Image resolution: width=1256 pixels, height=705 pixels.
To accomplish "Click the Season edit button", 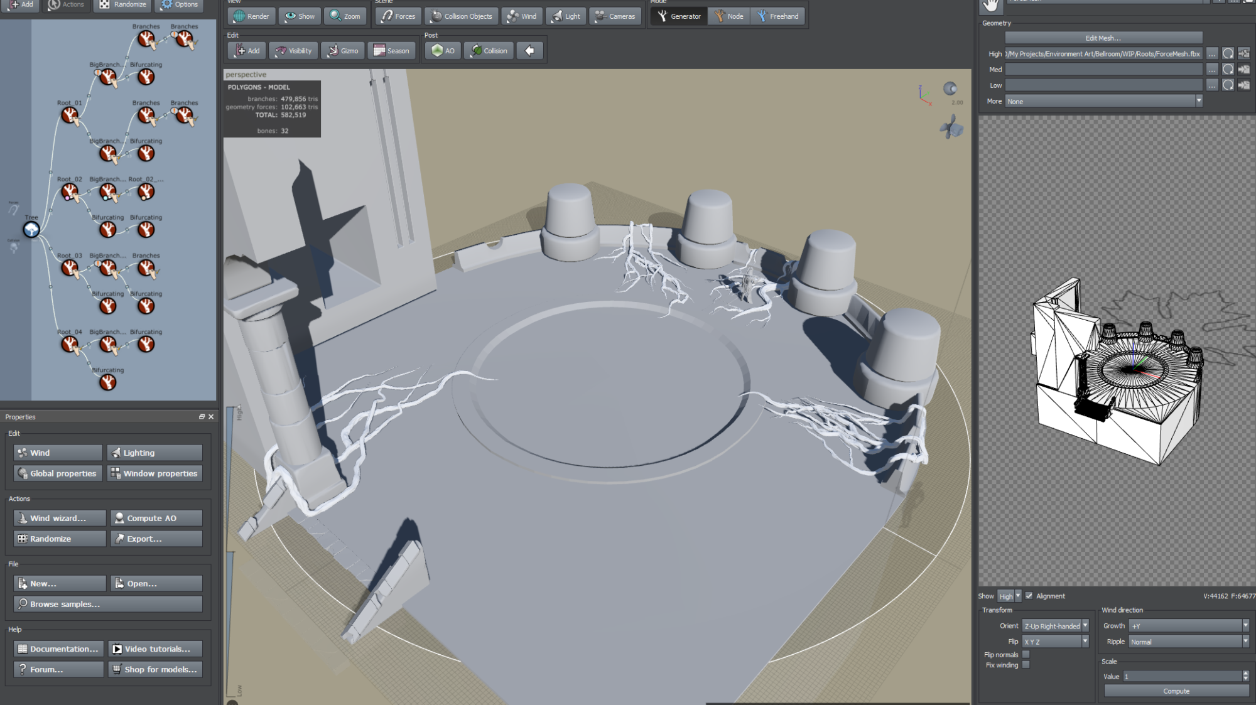I will pyautogui.click(x=392, y=51).
